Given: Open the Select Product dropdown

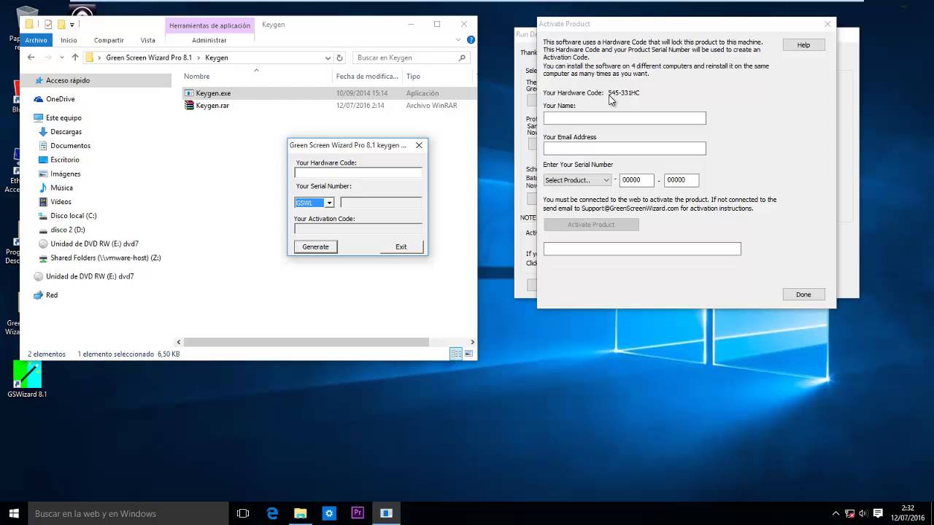Looking at the screenshot, I should [x=577, y=180].
